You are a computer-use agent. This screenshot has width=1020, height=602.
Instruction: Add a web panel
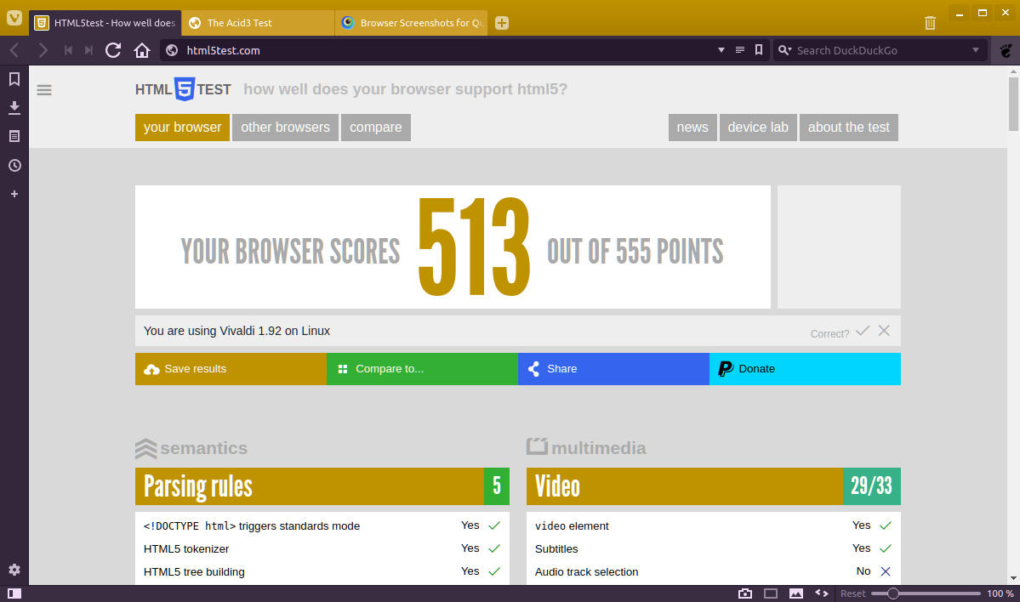[14, 194]
